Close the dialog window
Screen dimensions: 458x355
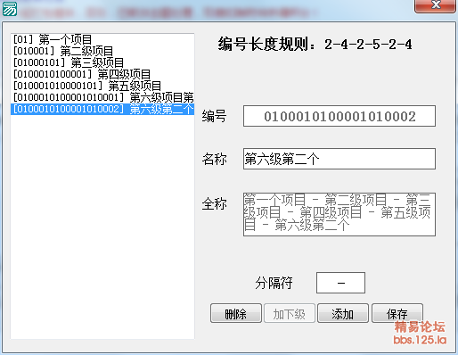(x=435, y=5)
